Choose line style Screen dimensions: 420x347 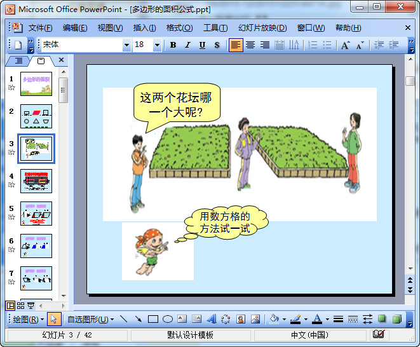pyautogui.click(x=338, y=319)
